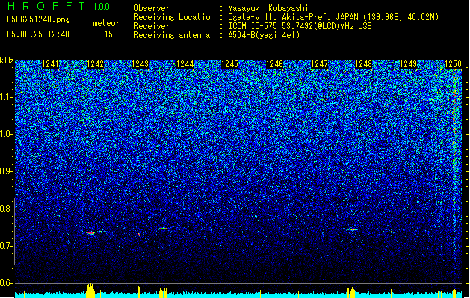The width and height of the screenshot is (470, 298).
Task: Click the meteor echo between 1243 and 1244
Action: point(163,229)
